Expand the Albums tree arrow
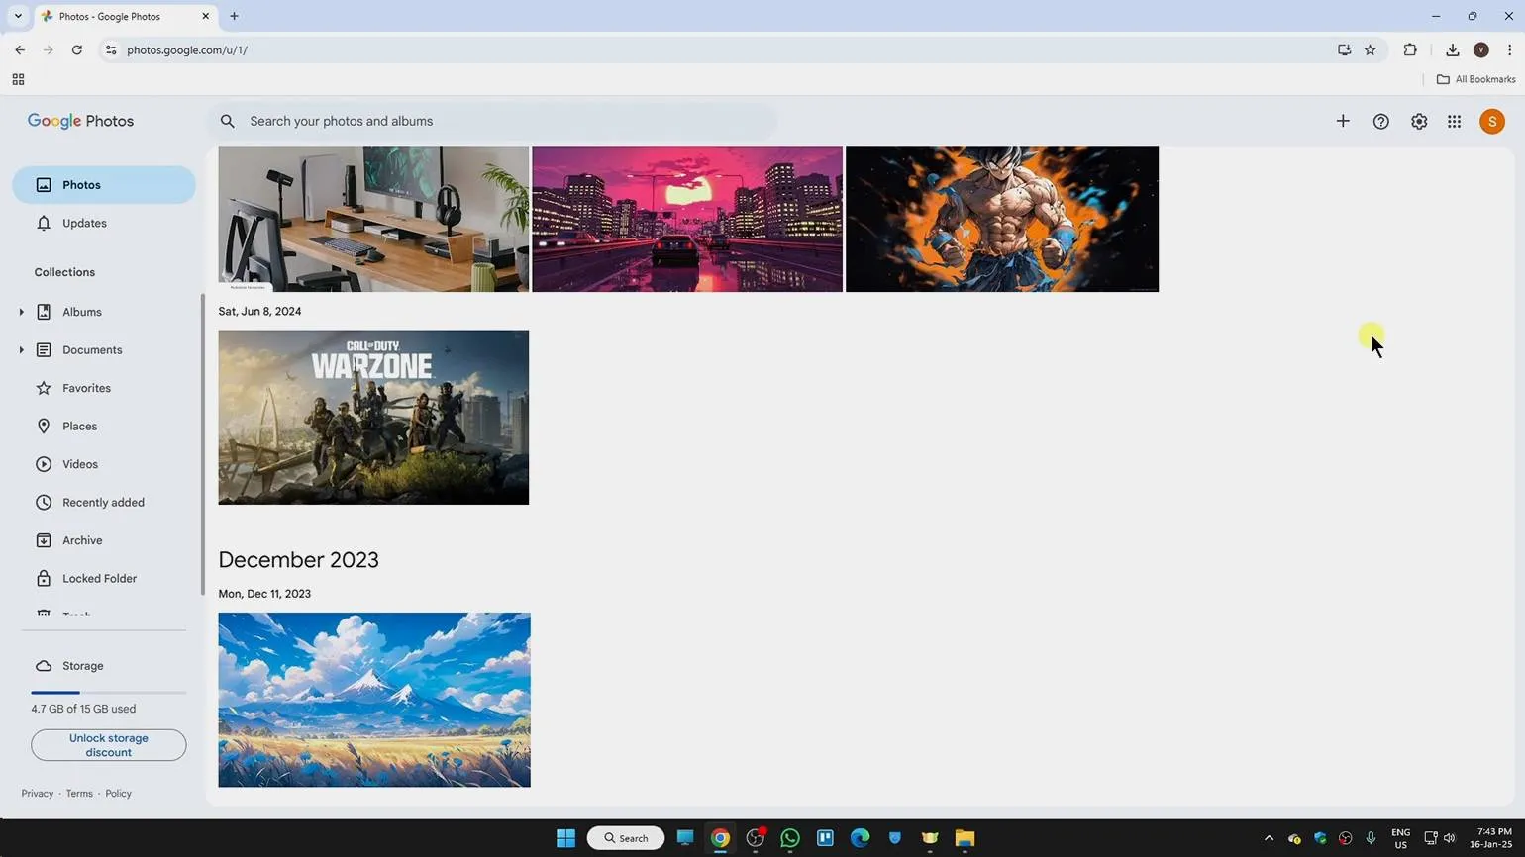This screenshot has width=1525, height=857. click(21, 312)
